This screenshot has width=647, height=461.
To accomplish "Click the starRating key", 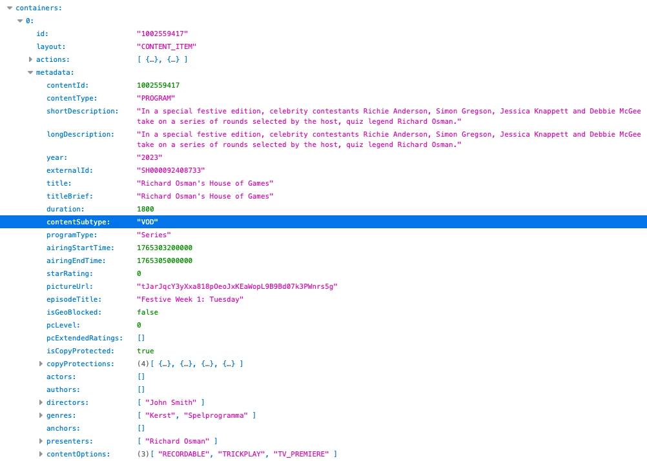I will tap(69, 273).
